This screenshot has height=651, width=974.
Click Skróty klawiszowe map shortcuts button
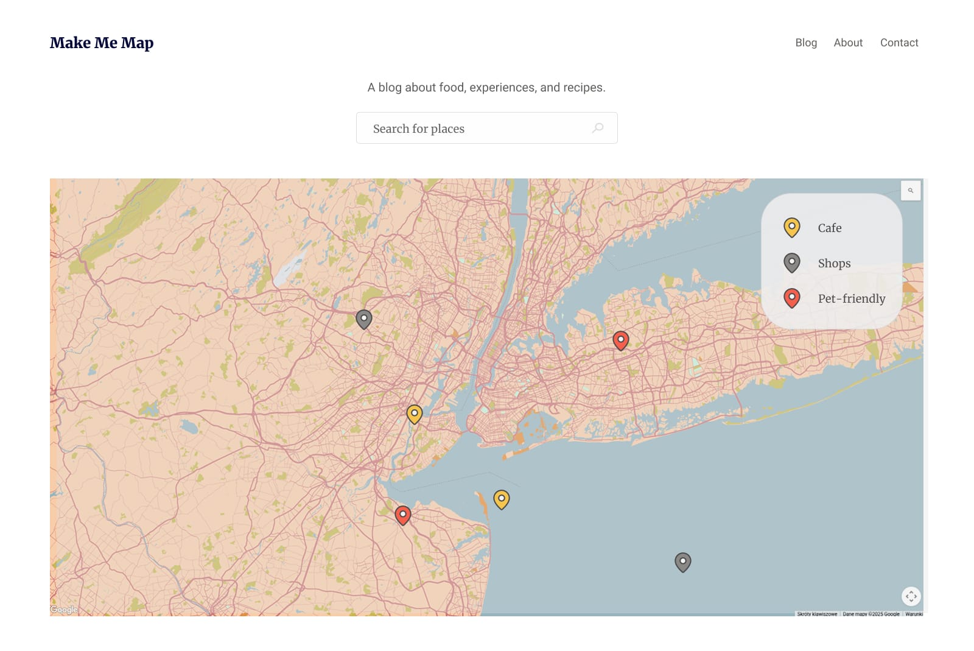[x=817, y=614]
